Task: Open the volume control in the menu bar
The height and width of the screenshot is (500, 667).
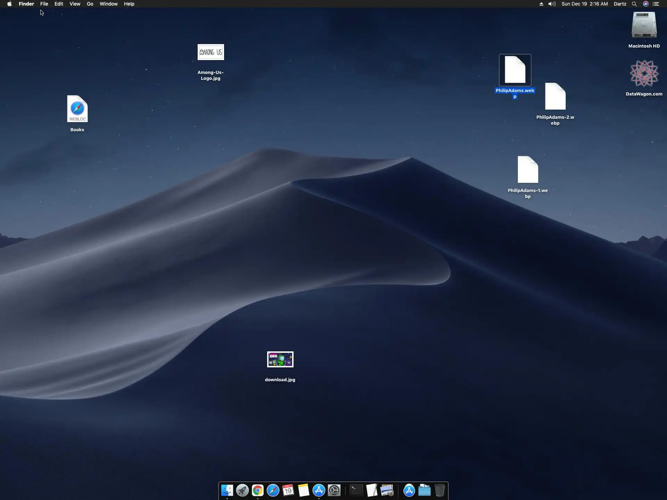Action: pyautogui.click(x=552, y=4)
